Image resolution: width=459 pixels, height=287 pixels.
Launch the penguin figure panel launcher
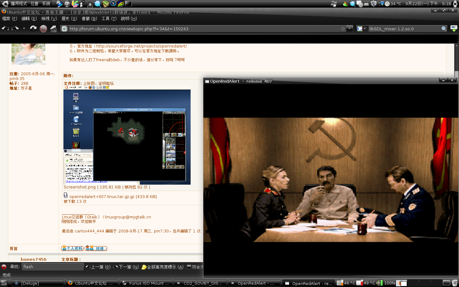pyautogui.click(x=90, y=4)
